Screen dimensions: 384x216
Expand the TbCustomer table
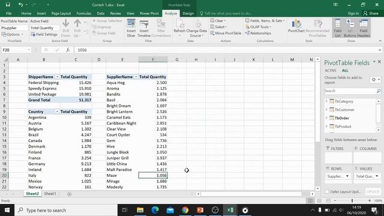click(x=326, y=109)
